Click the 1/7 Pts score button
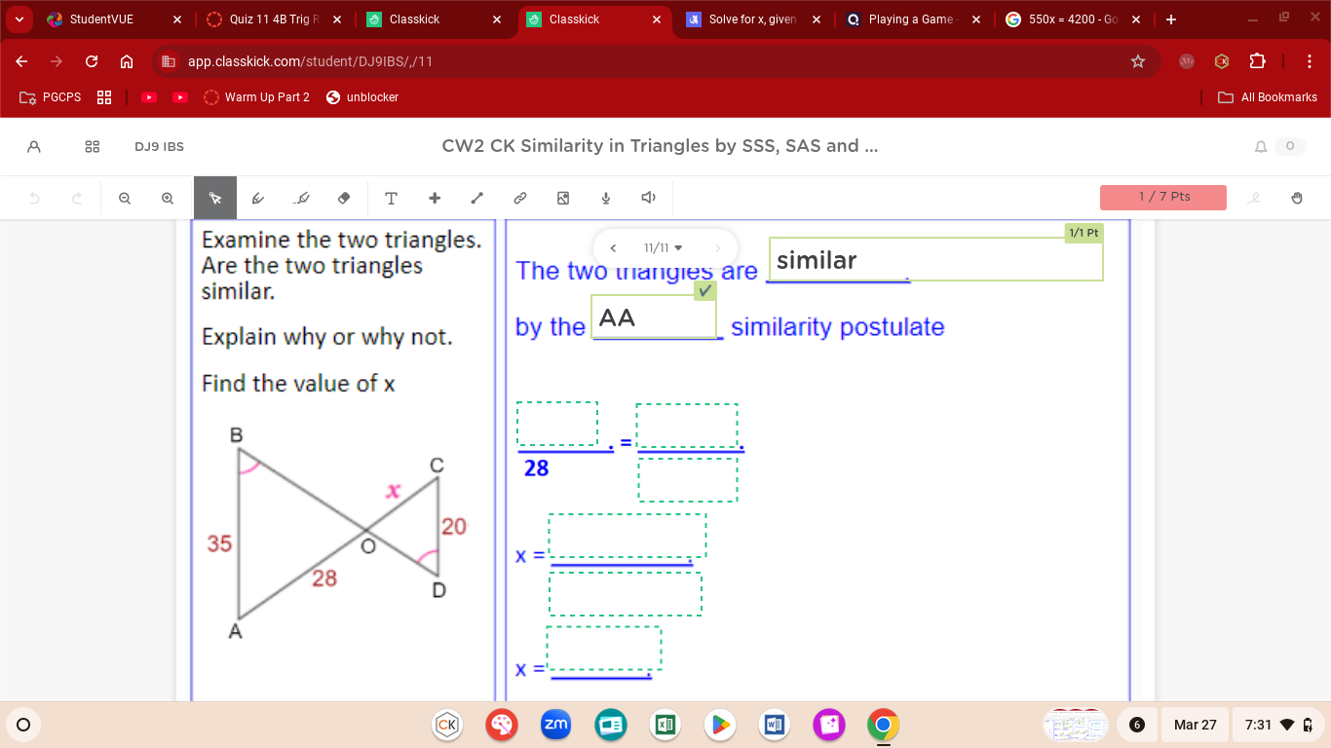Viewport: 1331px width, 748px height. click(x=1162, y=197)
